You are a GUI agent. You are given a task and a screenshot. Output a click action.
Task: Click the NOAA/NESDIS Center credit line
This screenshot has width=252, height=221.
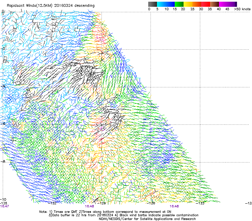[x=147, y=219]
